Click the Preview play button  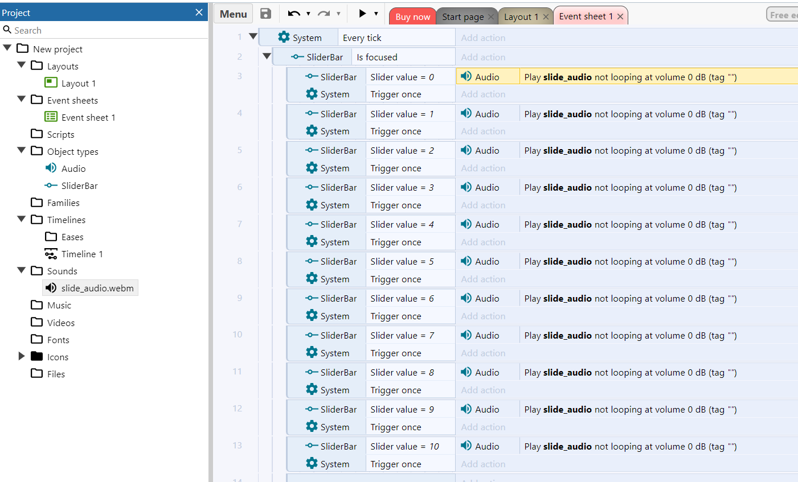click(362, 14)
